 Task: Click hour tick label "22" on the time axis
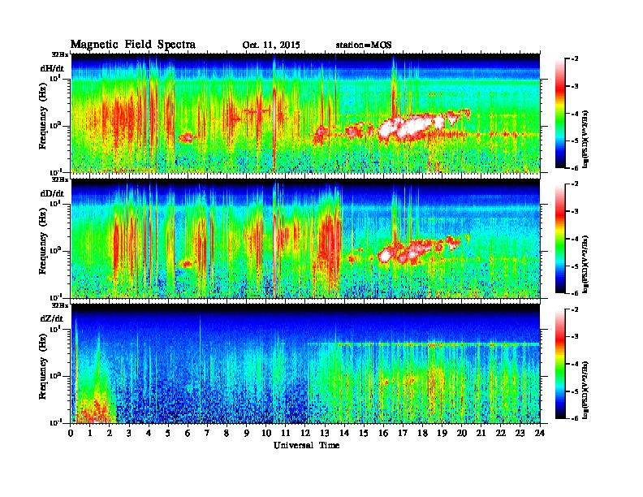point(501,434)
